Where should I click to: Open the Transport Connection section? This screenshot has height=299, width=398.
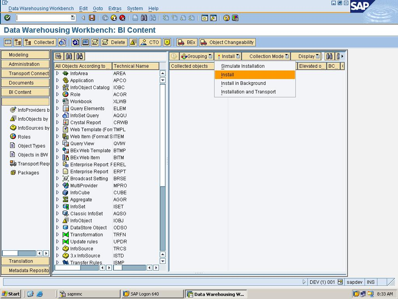pos(25,74)
